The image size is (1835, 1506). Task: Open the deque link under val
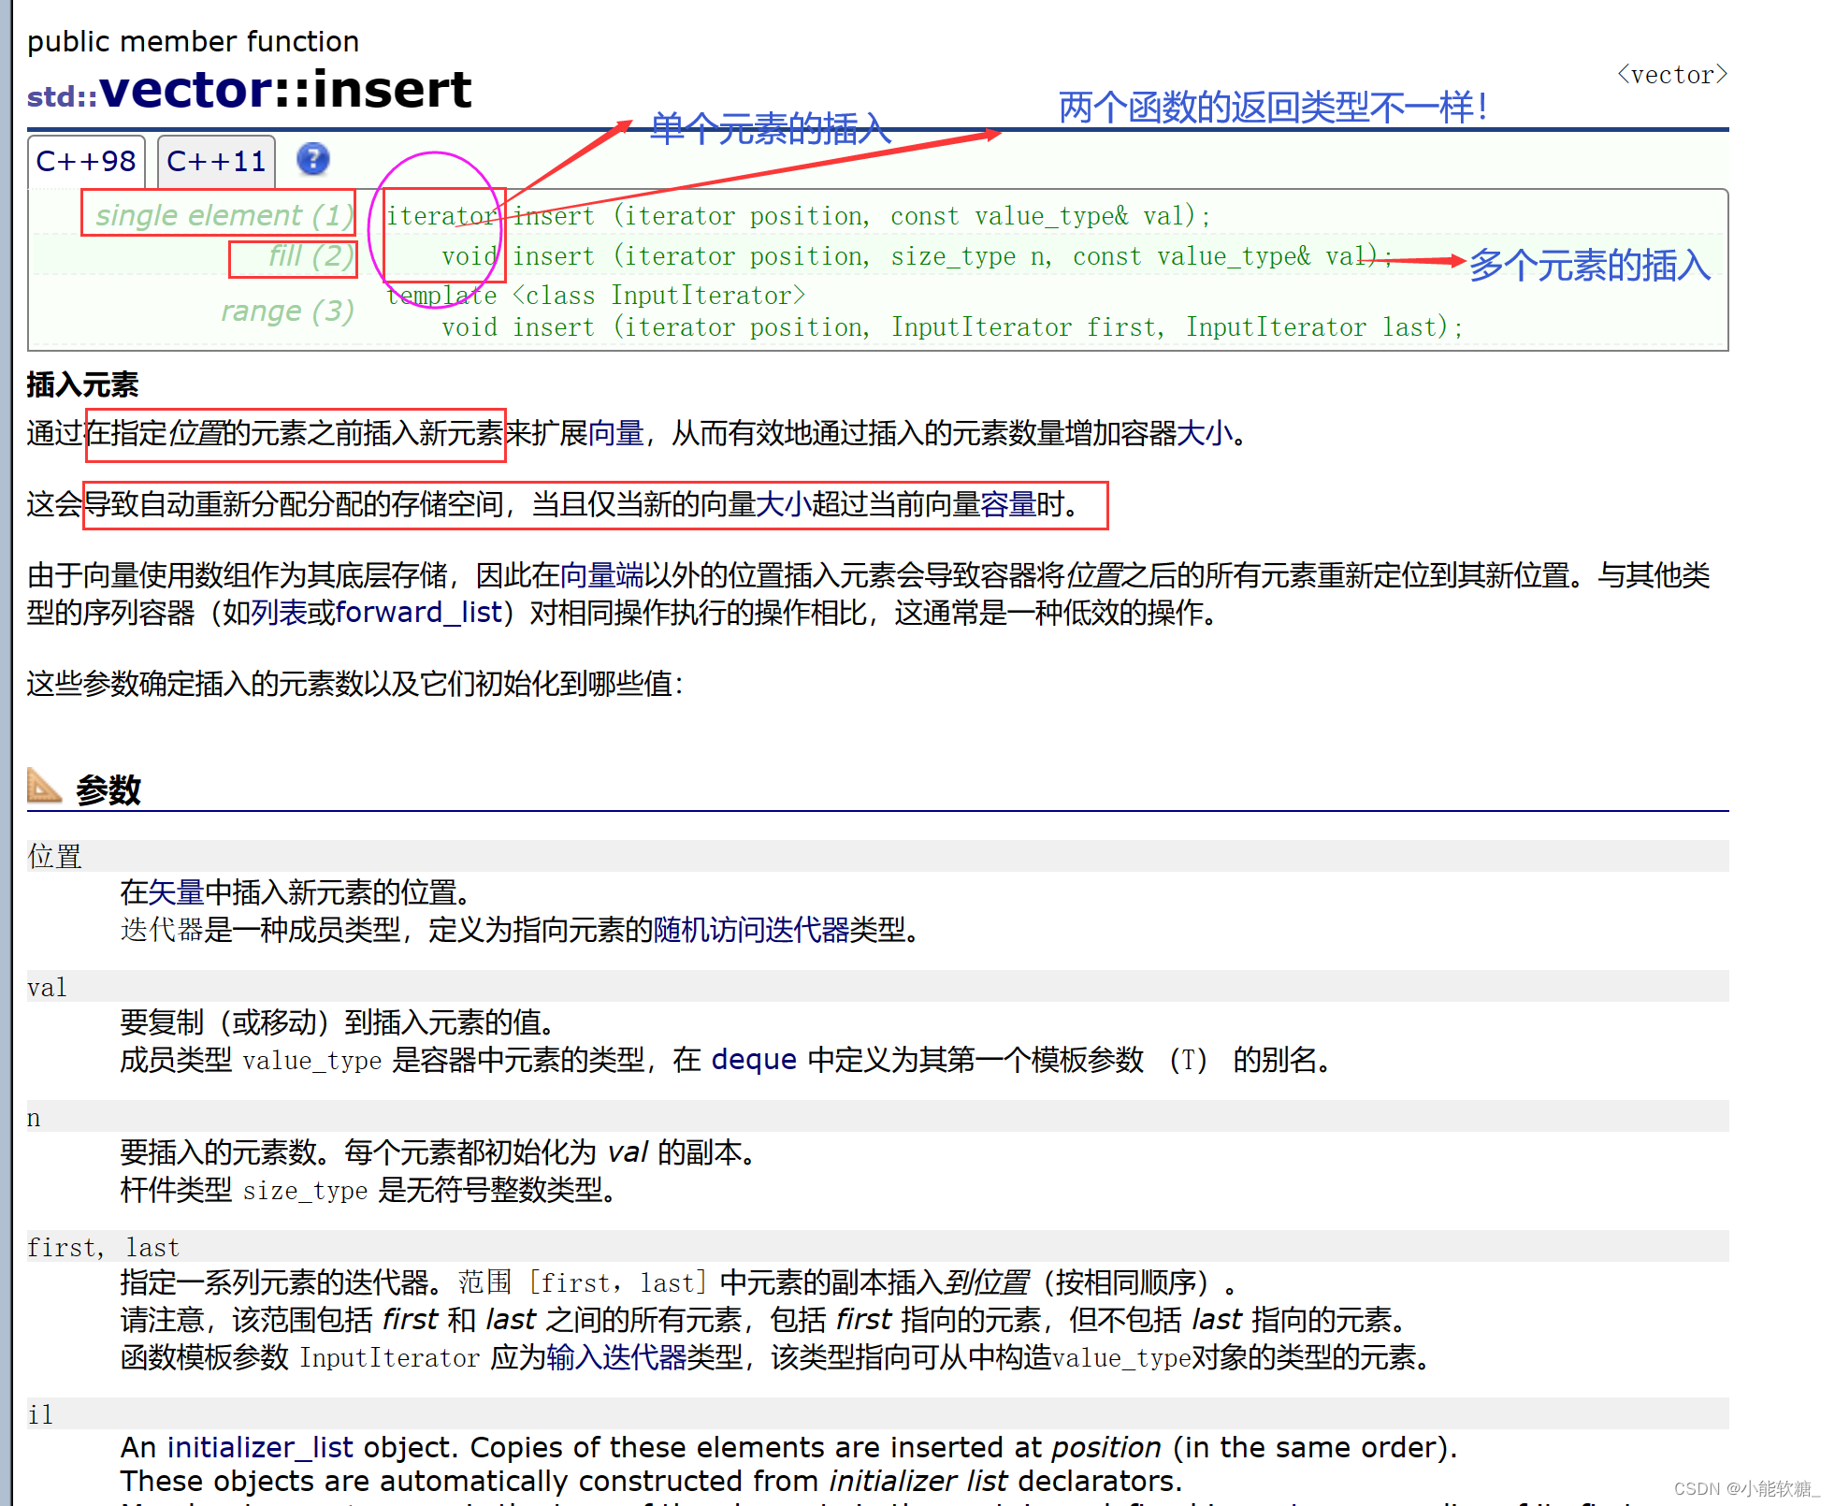pos(754,1060)
